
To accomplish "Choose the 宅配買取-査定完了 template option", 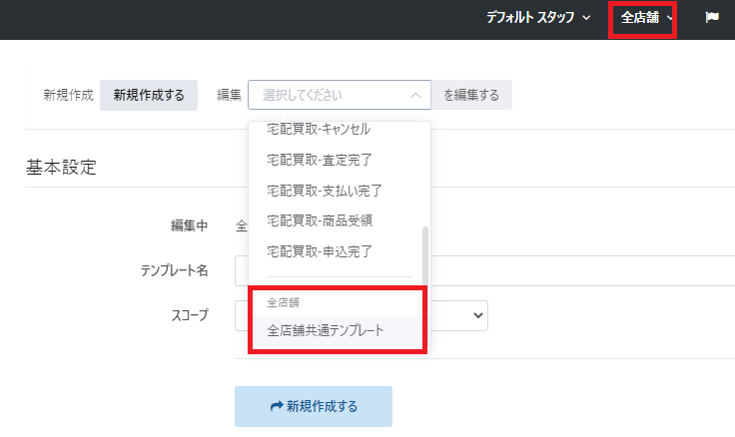I will tap(320, 160).
